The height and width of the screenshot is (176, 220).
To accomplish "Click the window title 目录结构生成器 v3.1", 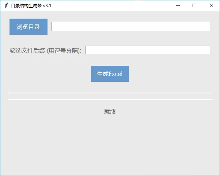I will pyautogui.click(x=31, y=5).
